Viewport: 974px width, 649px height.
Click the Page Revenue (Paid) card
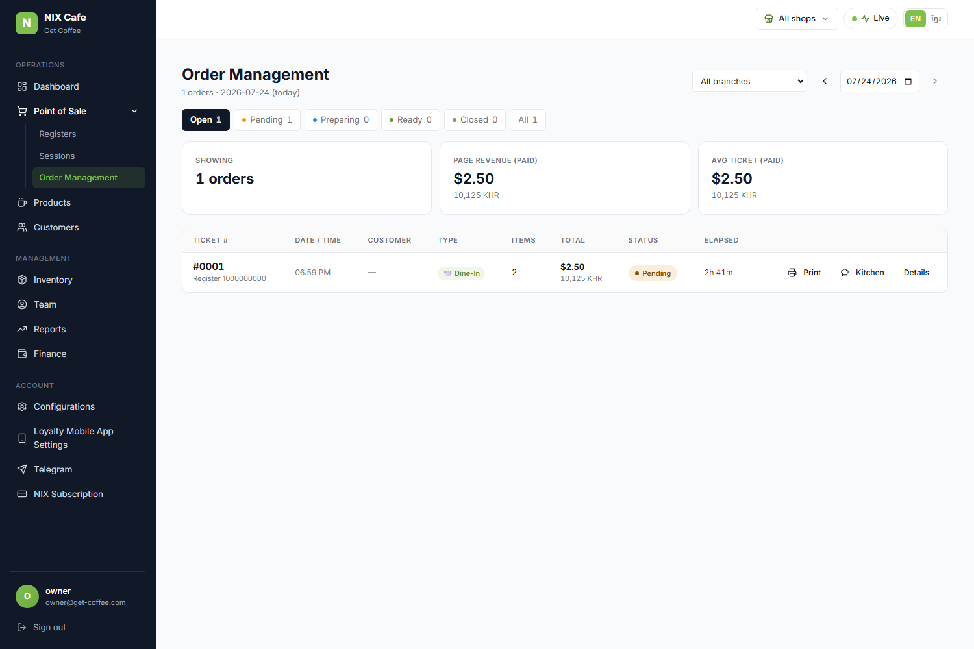point(565,178)
